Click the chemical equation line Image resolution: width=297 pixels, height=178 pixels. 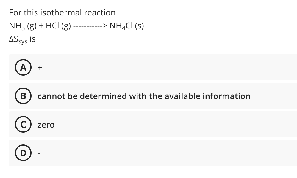click(76, 26)
